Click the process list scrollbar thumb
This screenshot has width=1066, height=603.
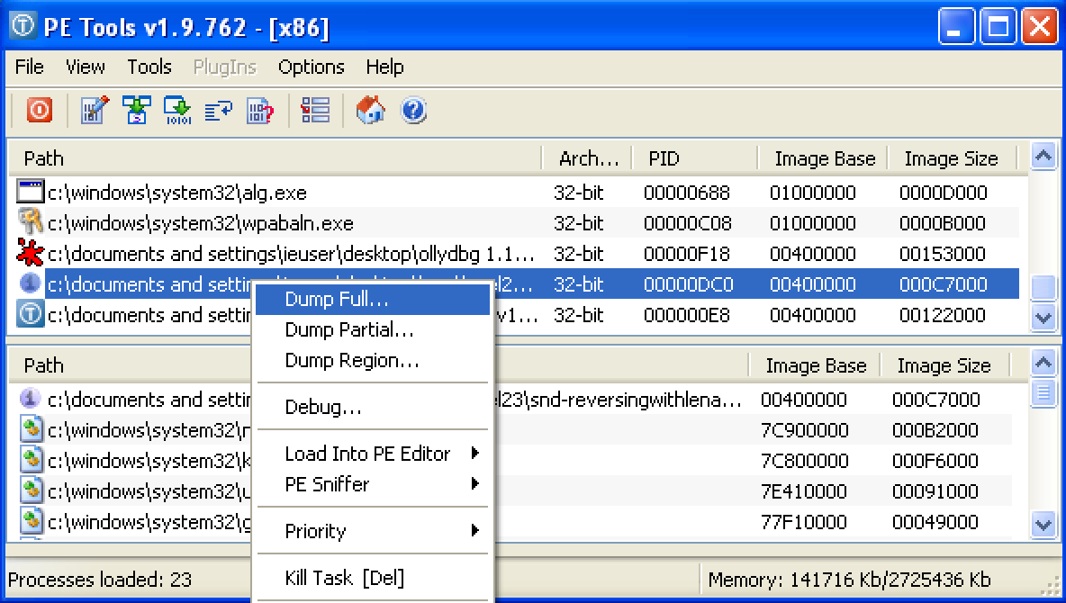coord(1043,288)
